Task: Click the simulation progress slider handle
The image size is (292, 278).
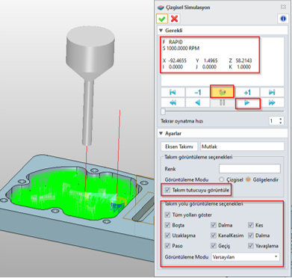Action: 163,111
